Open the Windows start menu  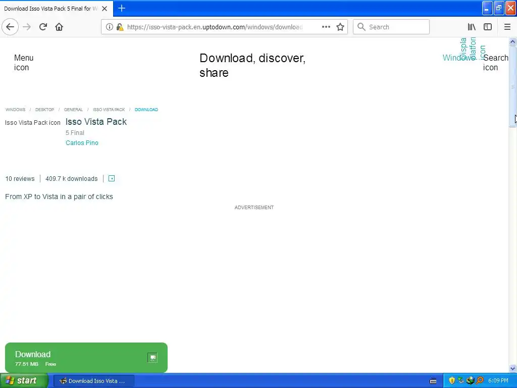pos(24,381)
